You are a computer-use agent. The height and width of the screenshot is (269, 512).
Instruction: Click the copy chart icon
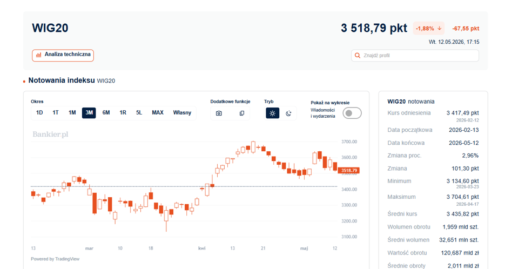coord(241,113)
